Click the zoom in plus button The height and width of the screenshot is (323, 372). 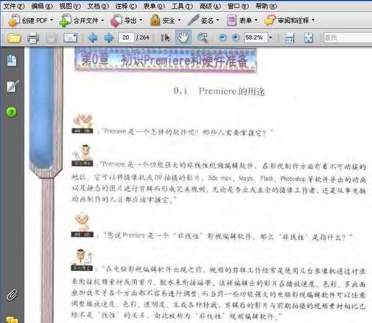[x=236, y=37]
